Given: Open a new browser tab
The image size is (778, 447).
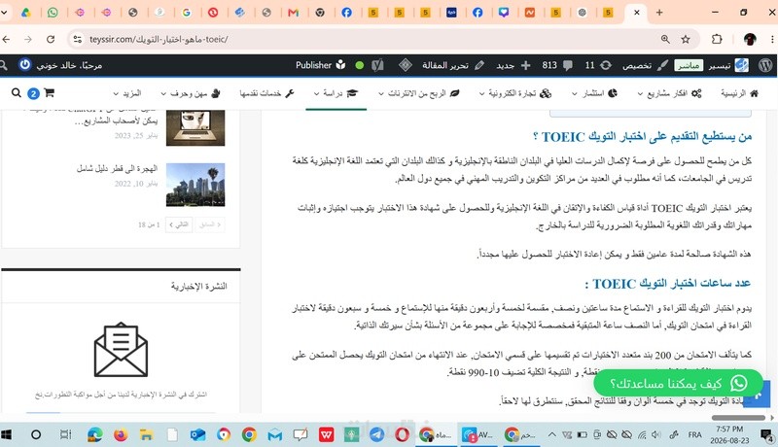Looking at the screenshot, I should [x=659, y=13].
